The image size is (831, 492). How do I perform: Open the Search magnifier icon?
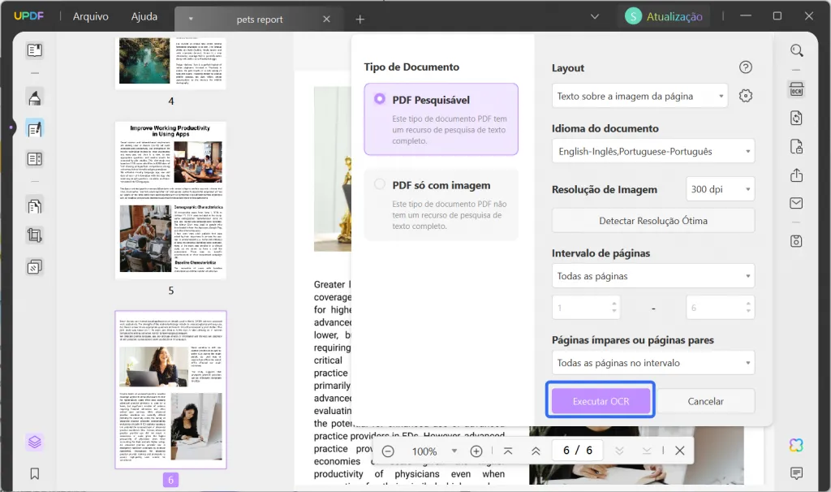[797, 50]
